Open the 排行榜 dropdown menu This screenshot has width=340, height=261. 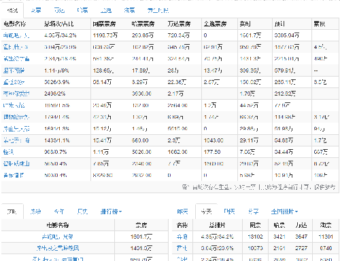[x=111, y=212]
